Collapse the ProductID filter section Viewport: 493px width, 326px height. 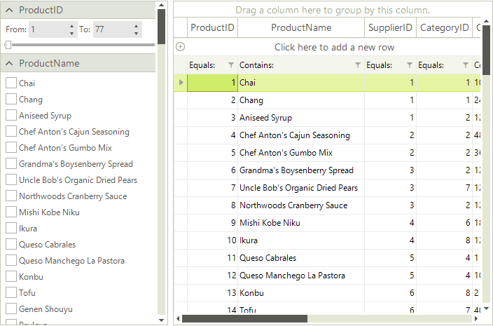(10, 10)
